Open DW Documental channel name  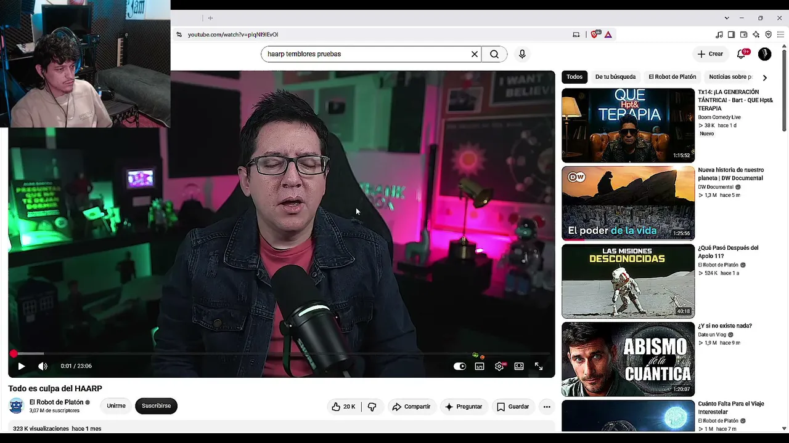click(x=716, y=187)
